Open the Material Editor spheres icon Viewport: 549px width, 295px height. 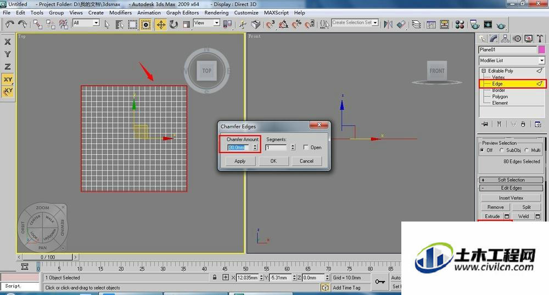coord(460,25)
